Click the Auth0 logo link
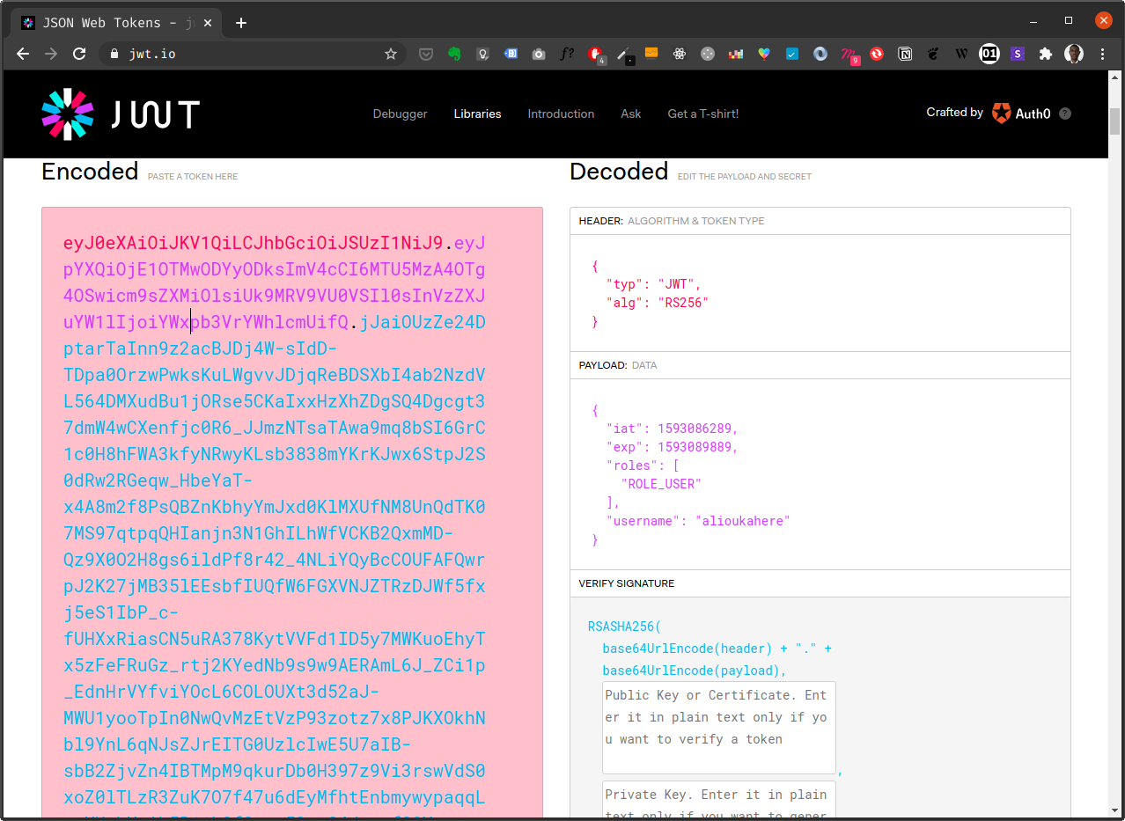 coord(1021,114)
